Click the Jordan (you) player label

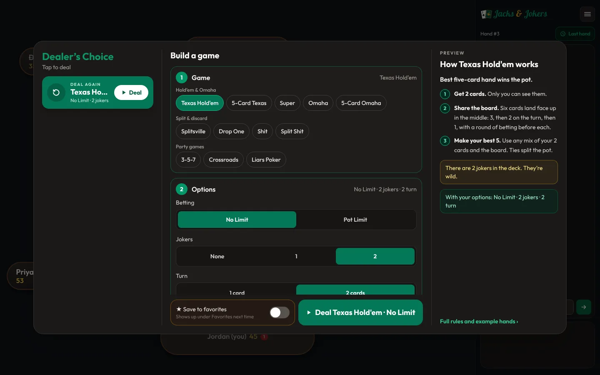pyautogui.click(x=227, y=337)
